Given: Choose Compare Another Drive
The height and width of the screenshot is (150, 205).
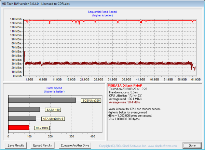Looking at the screenshot, I should [x=75, y=145].
